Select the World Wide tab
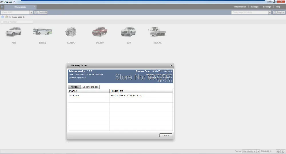The height and width of the screenshot is (154, 286). point(20,7)
